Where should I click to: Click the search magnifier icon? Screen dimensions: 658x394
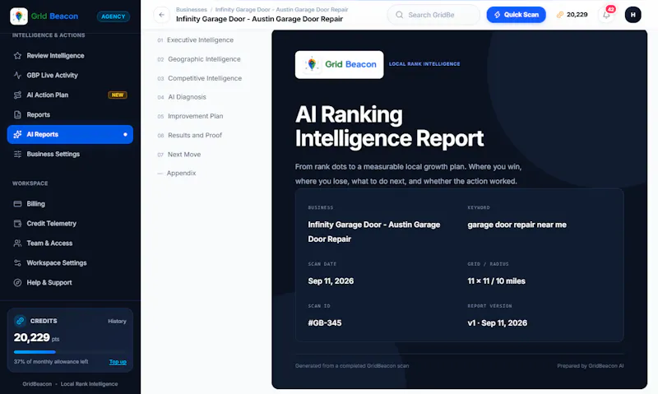pos(400,15)
